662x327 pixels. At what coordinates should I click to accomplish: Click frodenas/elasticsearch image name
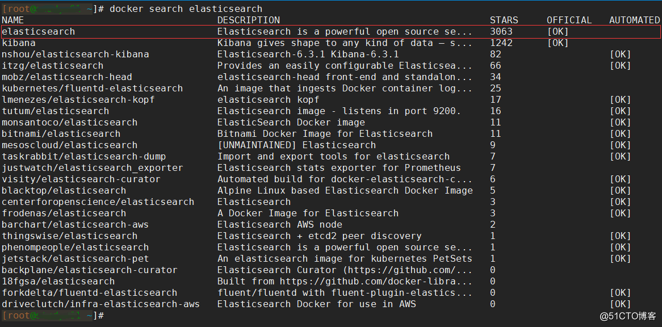click(64, 213)
